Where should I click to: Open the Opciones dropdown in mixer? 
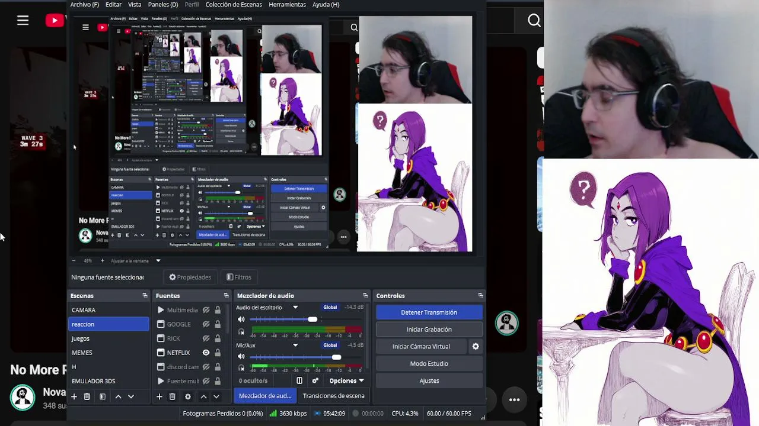tap(346, 380)
